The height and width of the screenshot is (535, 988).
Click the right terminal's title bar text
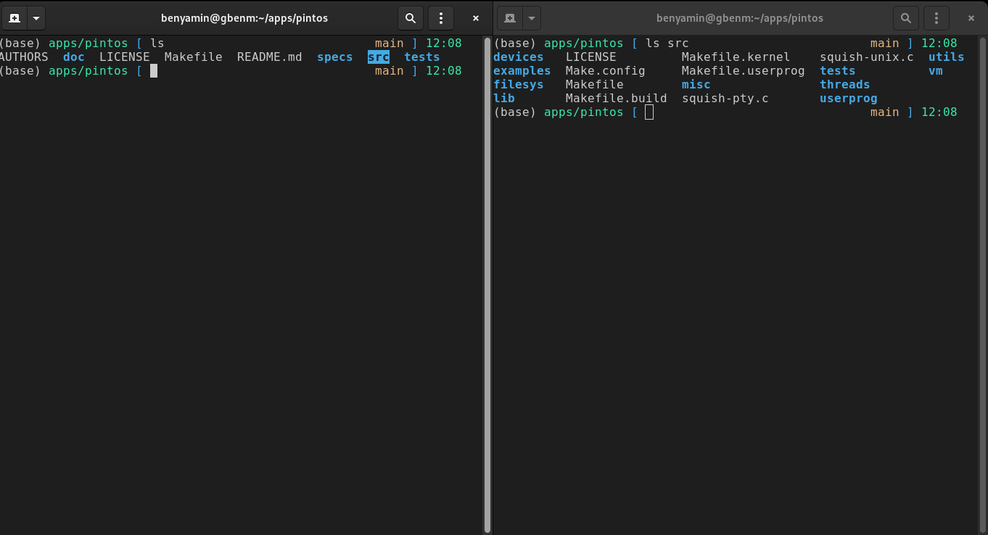pos(740,18)
